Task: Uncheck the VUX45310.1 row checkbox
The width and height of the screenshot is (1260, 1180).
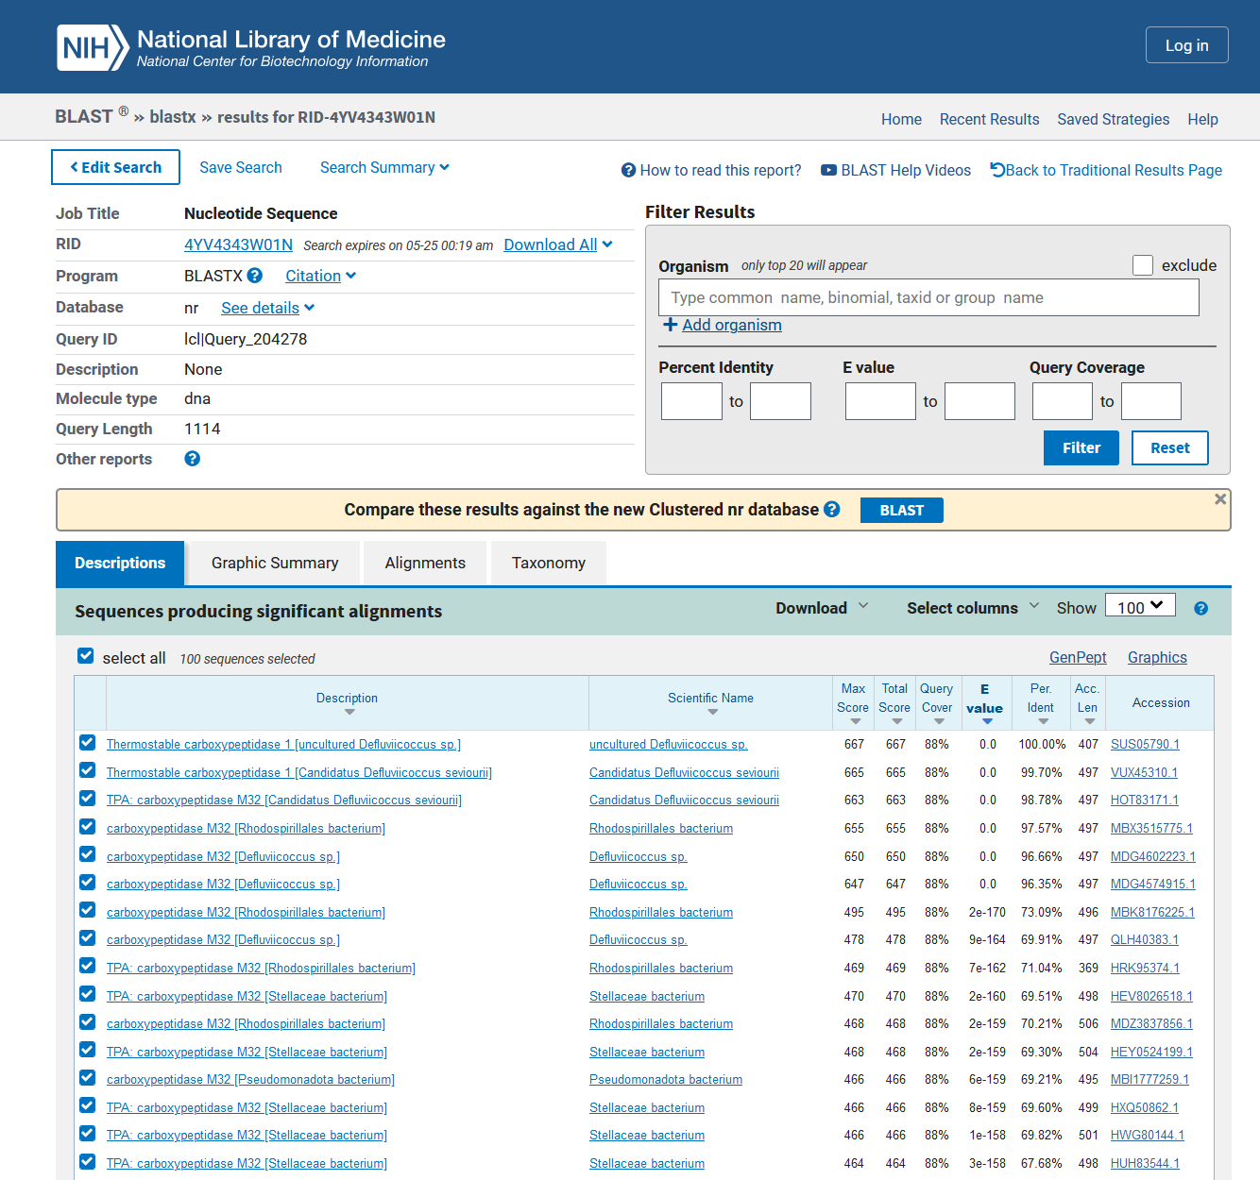Action: click(88, 770)
